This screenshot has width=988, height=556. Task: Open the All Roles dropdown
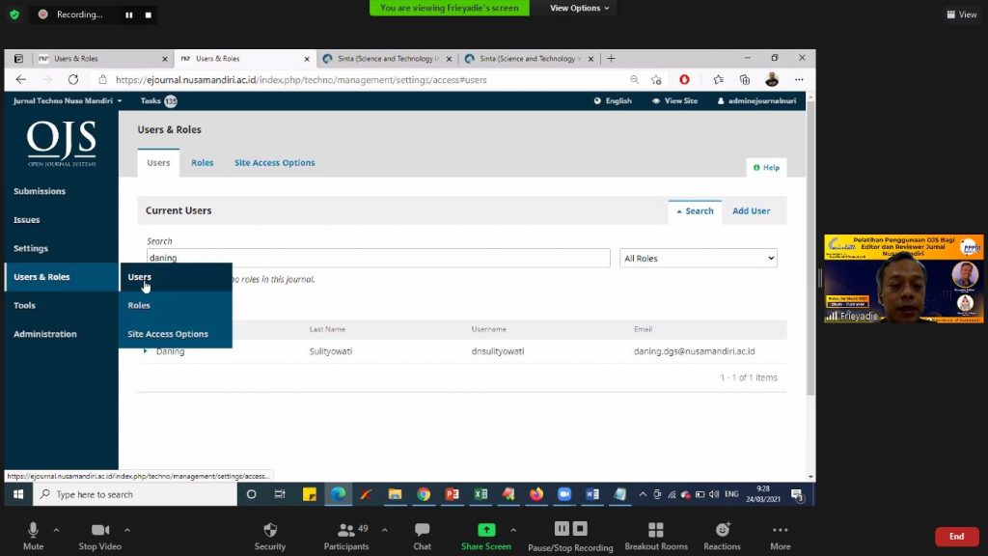[x=698, y=259]
